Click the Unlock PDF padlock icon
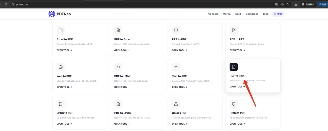328x131 pixels. click(x=176, y=104)
